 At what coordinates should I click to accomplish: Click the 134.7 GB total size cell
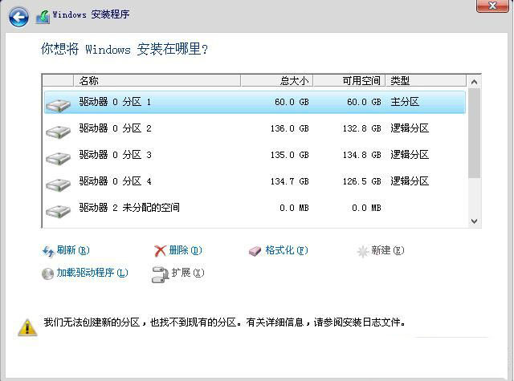[290, 181]
